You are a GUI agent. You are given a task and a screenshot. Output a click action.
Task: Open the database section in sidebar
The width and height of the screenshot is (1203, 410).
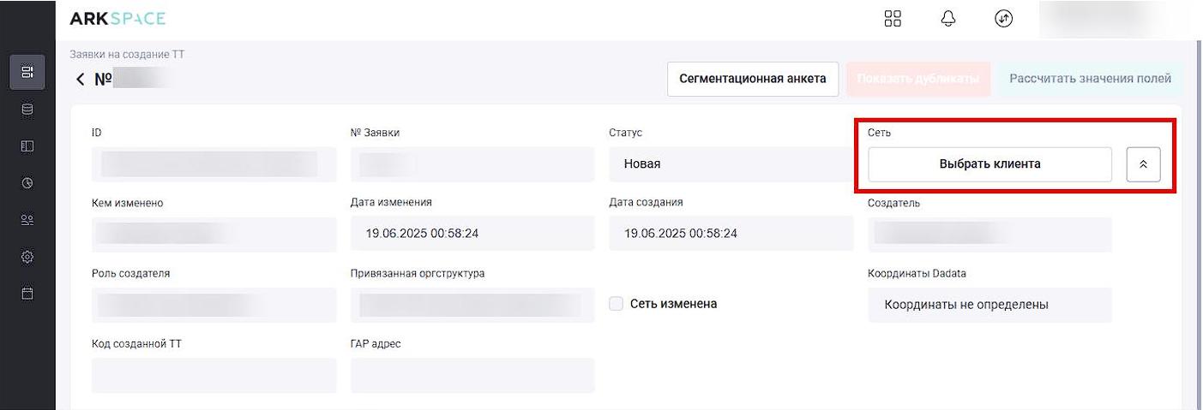(x=27, y=110)
